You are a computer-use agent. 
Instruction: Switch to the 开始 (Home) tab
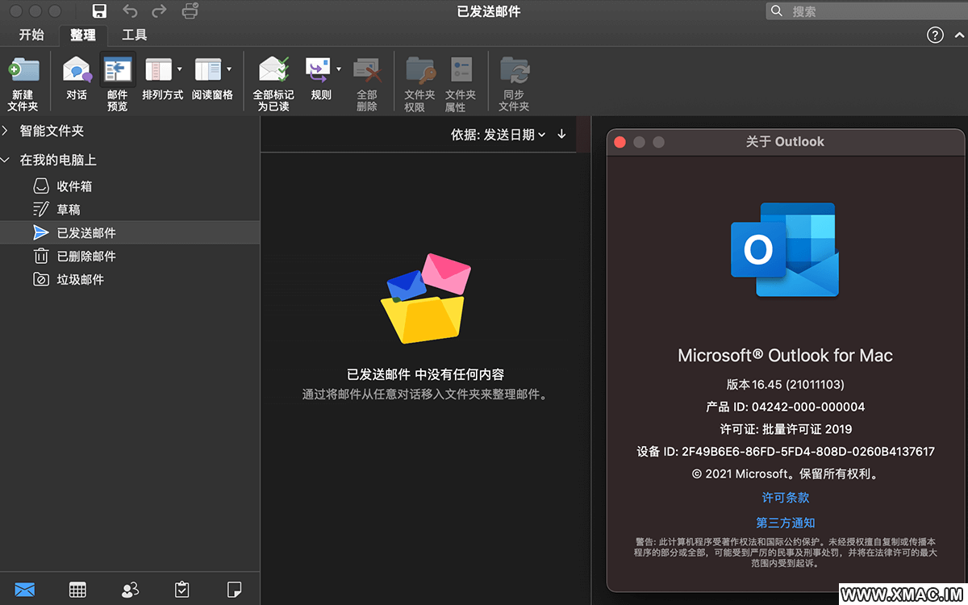31,35
